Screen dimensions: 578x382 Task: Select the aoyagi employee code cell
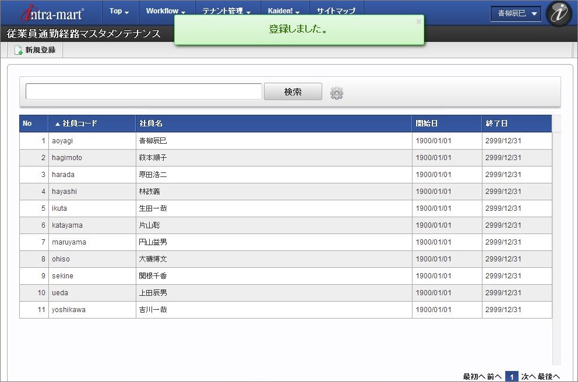pyautogui.click(x=92, y=141)
